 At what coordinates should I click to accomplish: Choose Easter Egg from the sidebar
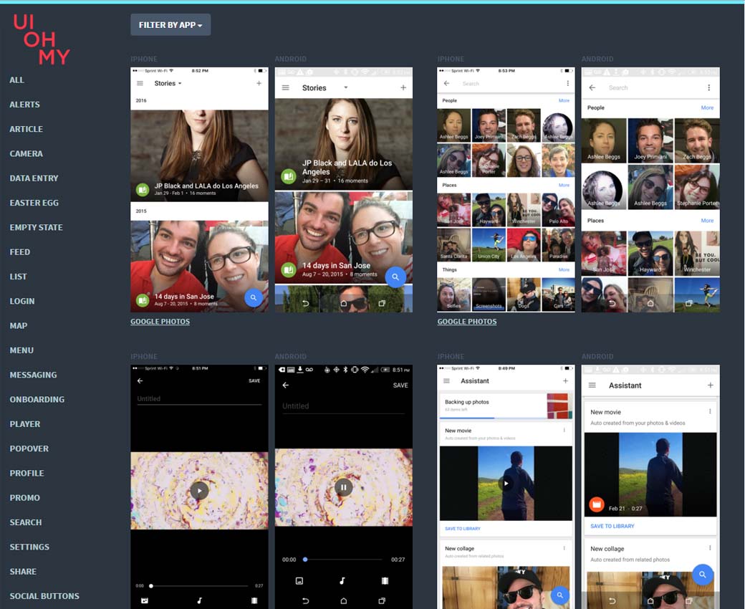pos(34,203)
